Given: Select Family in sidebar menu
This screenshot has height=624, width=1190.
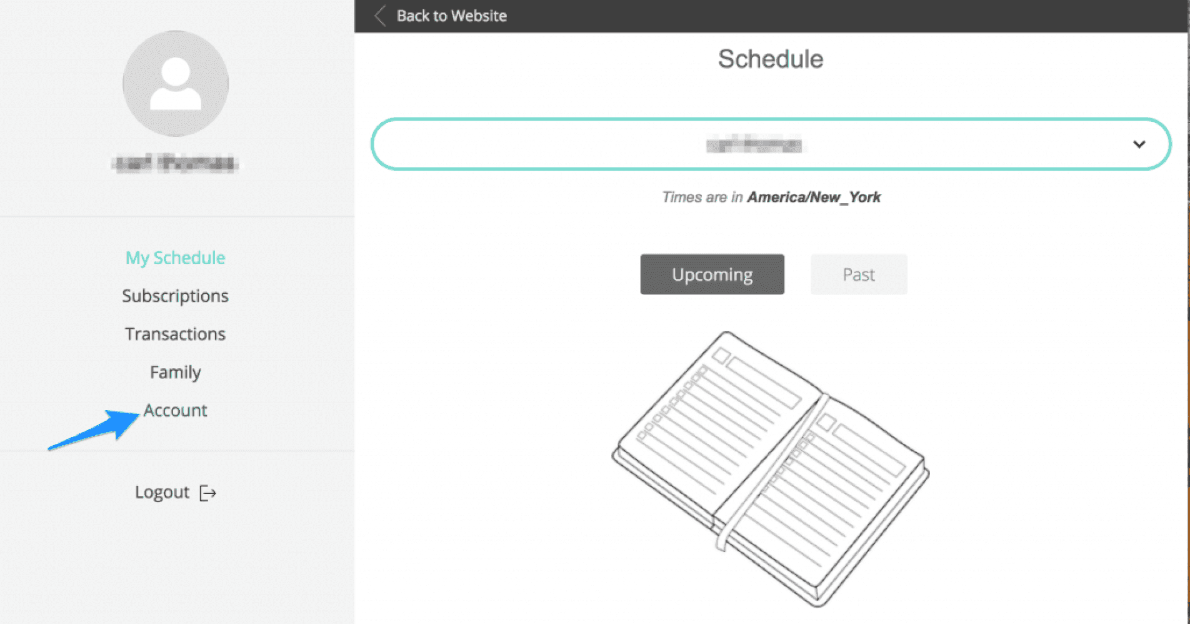Looking at the screenshot, I should point(175,373).
